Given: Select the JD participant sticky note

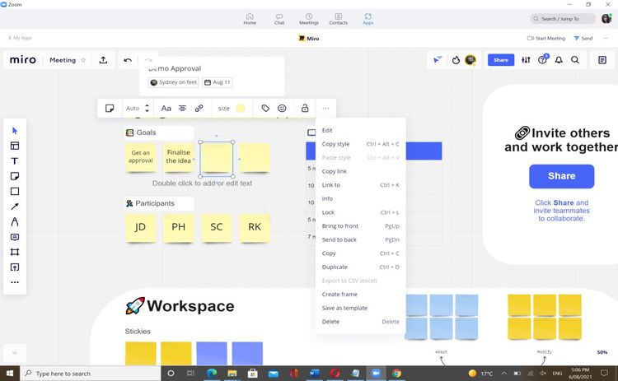Looking at the screenshot, I should [x=140, y=227].
